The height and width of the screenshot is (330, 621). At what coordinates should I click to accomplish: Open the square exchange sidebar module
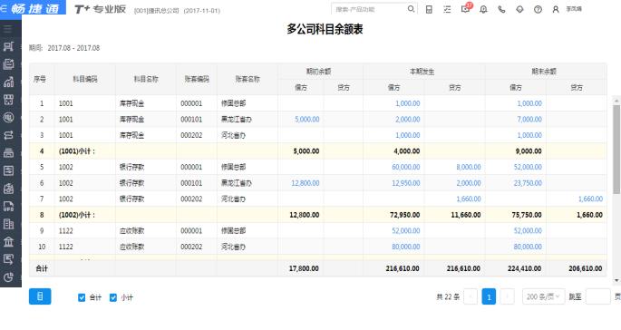pyautogui.click(x=8, y=170)
